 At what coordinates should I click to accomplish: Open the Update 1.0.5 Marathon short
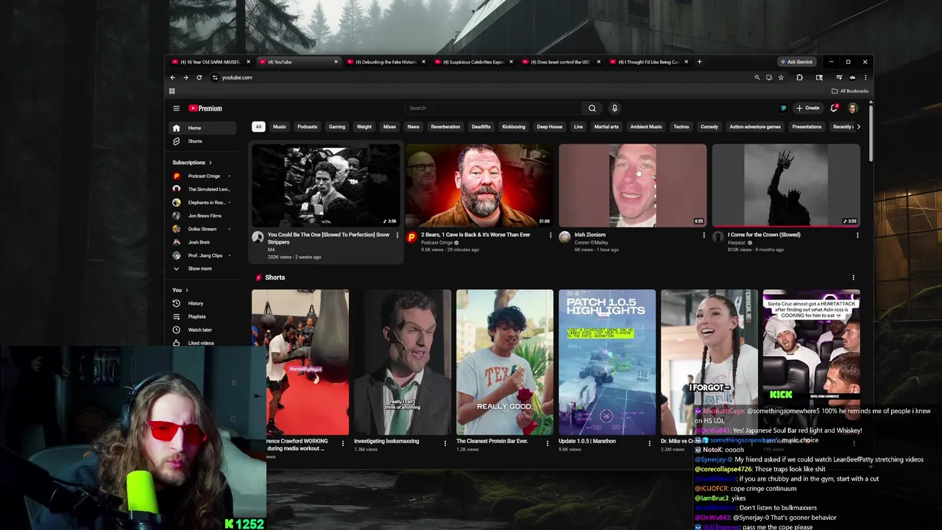pyautogui.click(x=607, y=362)
